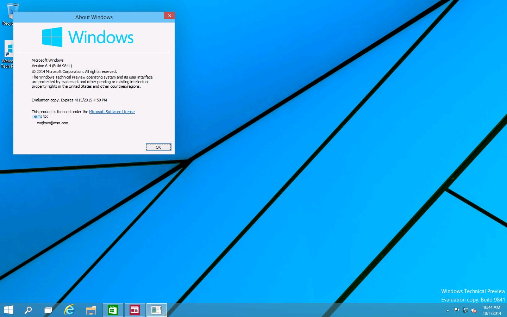This screenshot has height=317, width=507.
Task: Close the About Windows dialog
Action: click(x=169, y=16)
